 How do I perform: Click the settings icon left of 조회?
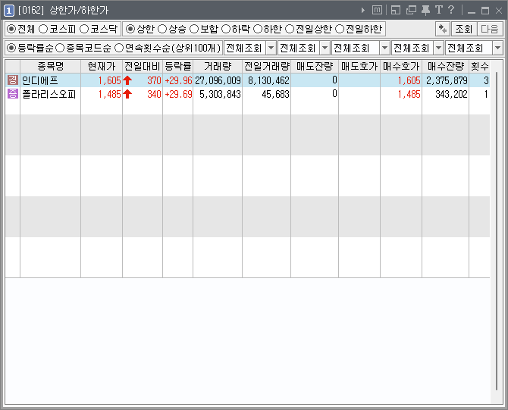[x=442, y=29]
